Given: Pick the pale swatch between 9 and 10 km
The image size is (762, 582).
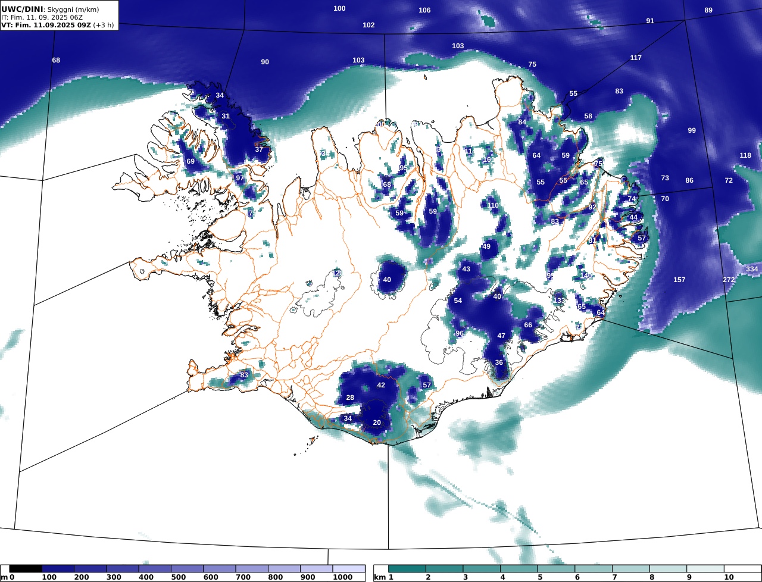Looking at the screenshot, I should [x=705, y=569].
